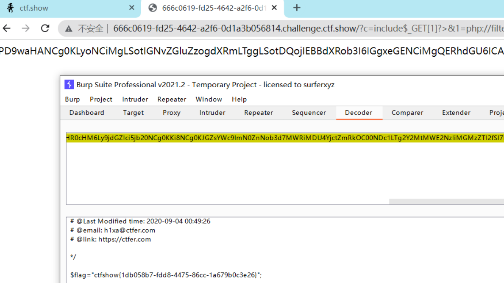
Task: Click the browser back arrow
Action: (7, 28)
